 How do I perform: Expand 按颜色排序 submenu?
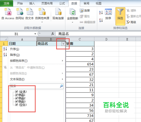coord(62,61)
